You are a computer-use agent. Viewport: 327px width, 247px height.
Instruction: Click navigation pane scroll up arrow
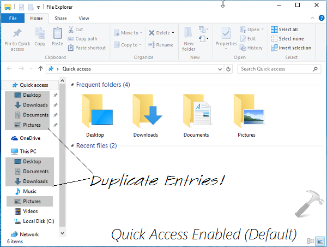[62, 80]
